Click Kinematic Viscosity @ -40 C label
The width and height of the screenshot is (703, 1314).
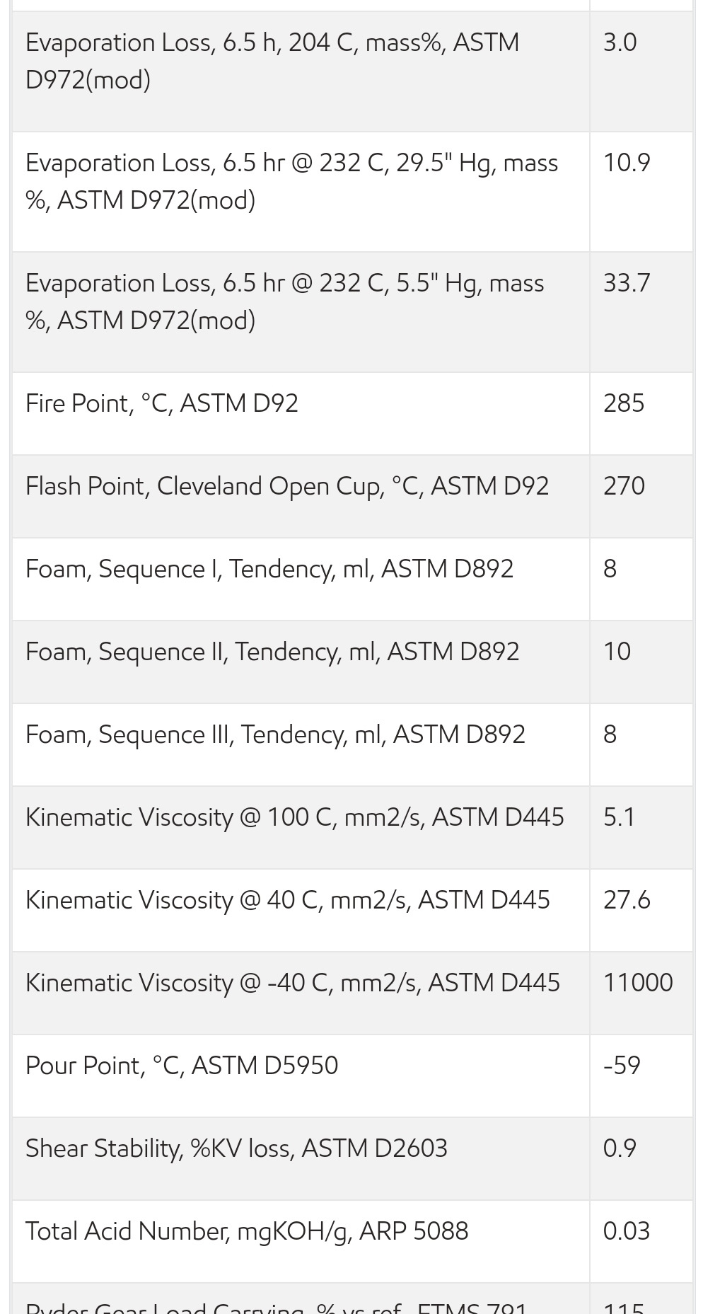[x=292, y=983]
